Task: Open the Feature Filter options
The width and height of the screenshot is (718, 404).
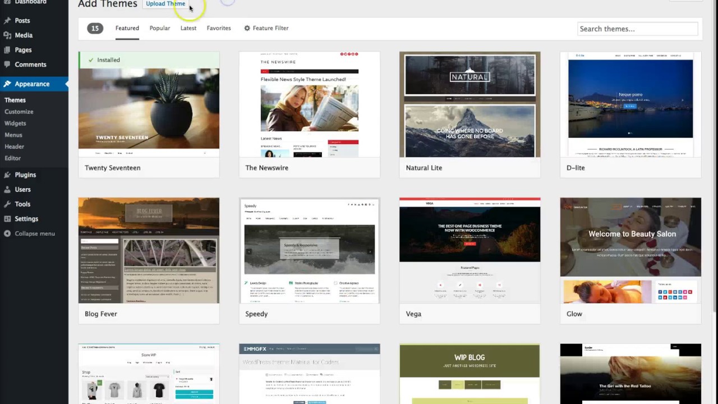Action: [266, 28]
